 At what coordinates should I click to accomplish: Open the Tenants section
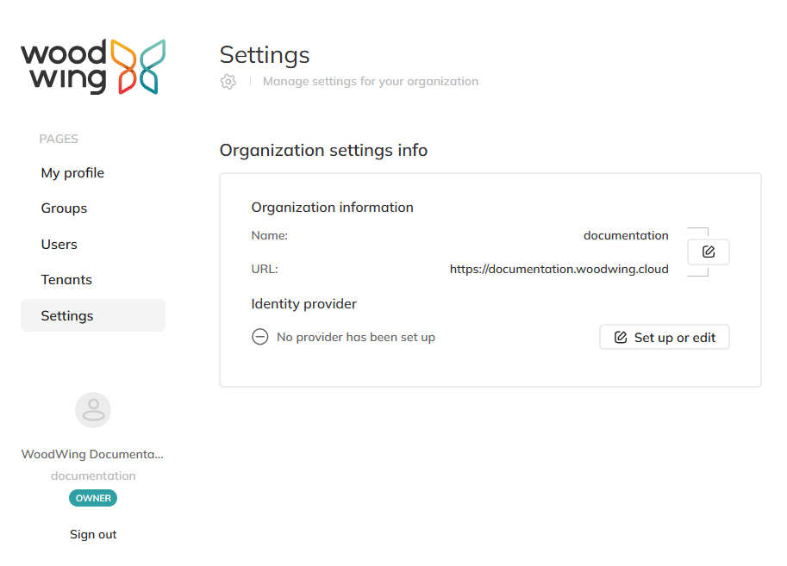65,279
